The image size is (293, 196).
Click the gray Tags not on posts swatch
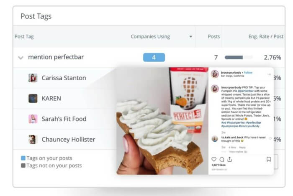tap(23, 165)
